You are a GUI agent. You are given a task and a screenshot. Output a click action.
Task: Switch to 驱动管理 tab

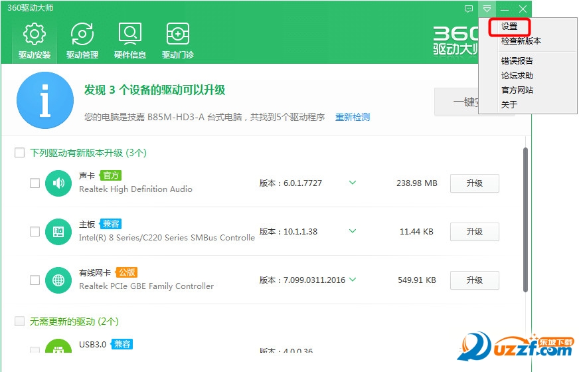tap(82, 41)
